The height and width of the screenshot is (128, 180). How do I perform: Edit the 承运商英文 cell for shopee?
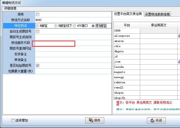pos(159,93)
